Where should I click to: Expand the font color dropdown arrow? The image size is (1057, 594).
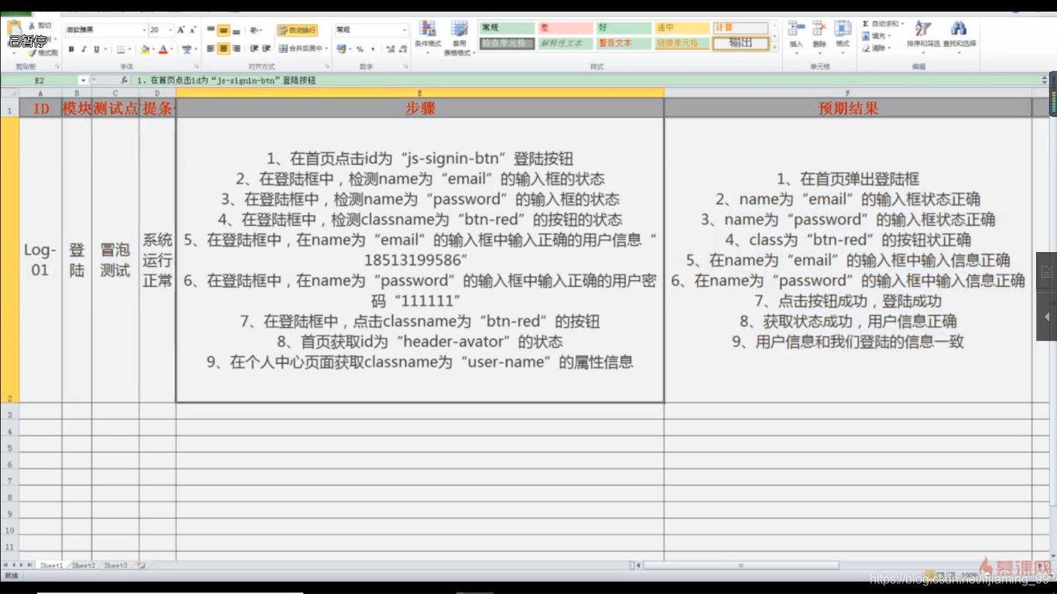(x=172, y=49)
